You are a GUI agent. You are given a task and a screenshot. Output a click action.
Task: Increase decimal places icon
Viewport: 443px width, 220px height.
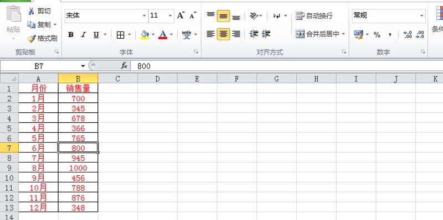pos(408,35)
